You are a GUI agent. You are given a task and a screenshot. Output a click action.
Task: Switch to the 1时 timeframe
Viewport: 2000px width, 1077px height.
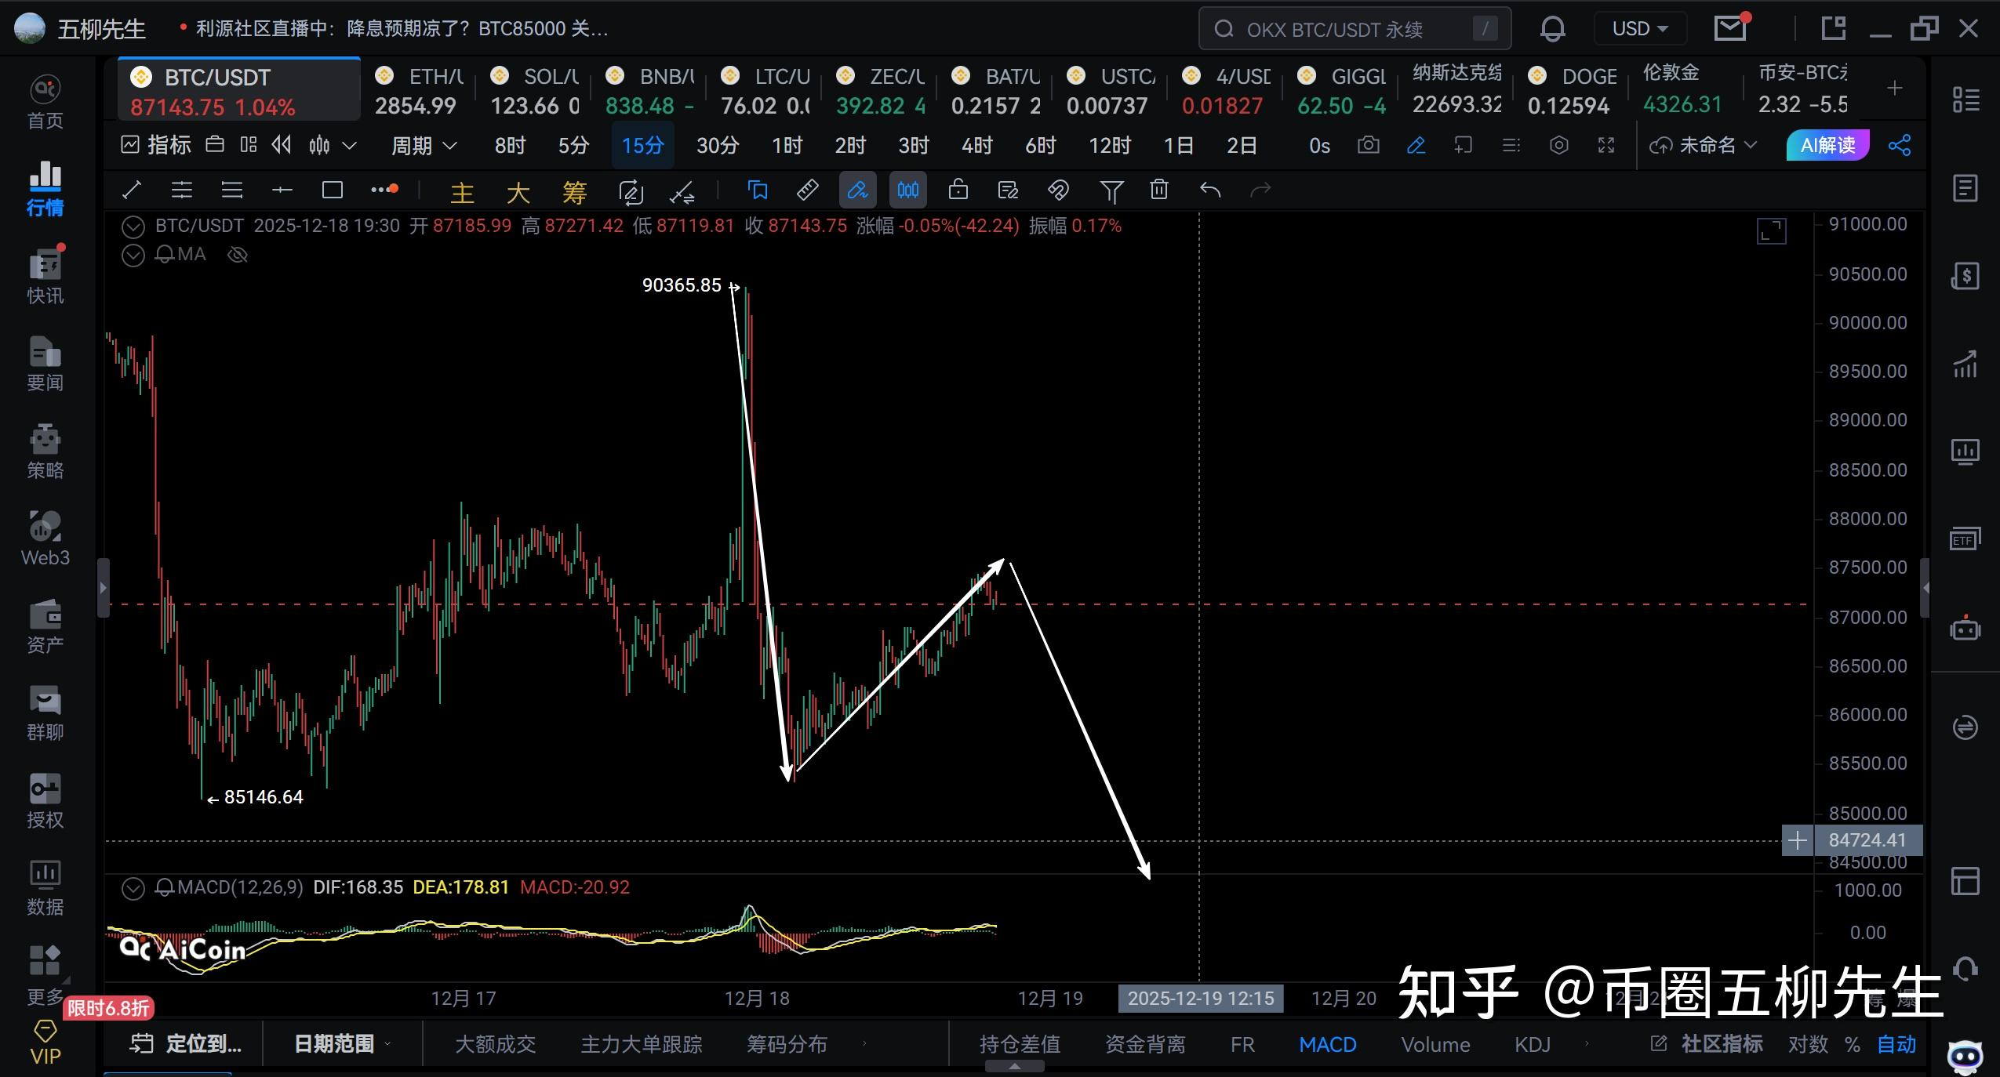point(787,145)
